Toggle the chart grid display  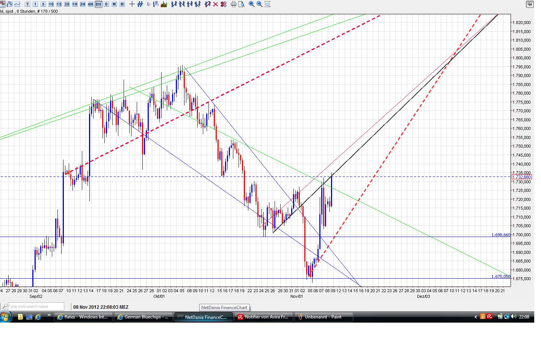(x=140, y=4)
